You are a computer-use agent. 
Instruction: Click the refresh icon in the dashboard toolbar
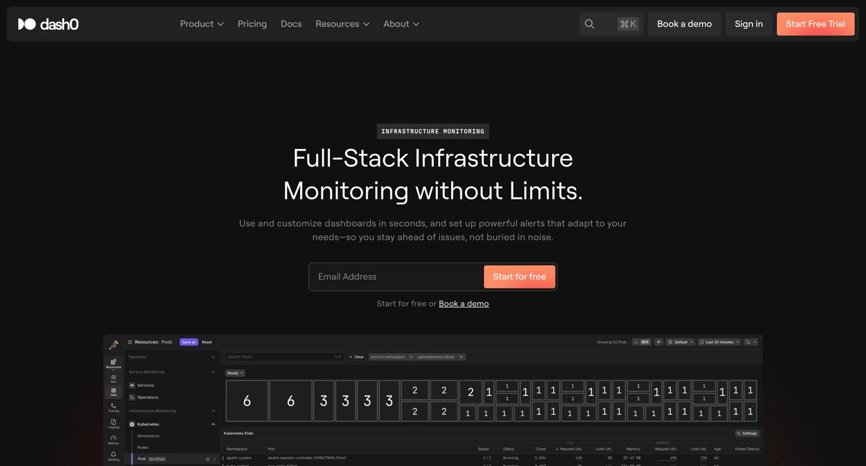point(748,342)
